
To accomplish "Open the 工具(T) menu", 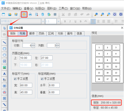I will point(63,9).
